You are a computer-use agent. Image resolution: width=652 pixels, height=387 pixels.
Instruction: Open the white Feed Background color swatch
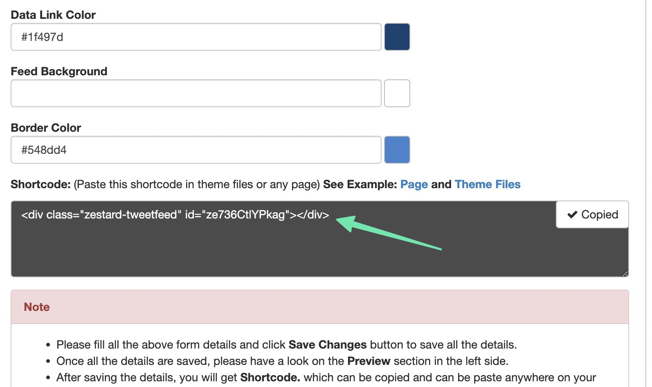(397, 93)
